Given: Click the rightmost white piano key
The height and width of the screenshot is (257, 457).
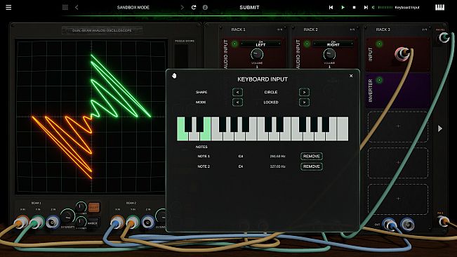Looking at the screenshot, I should (x=343, y=130).
